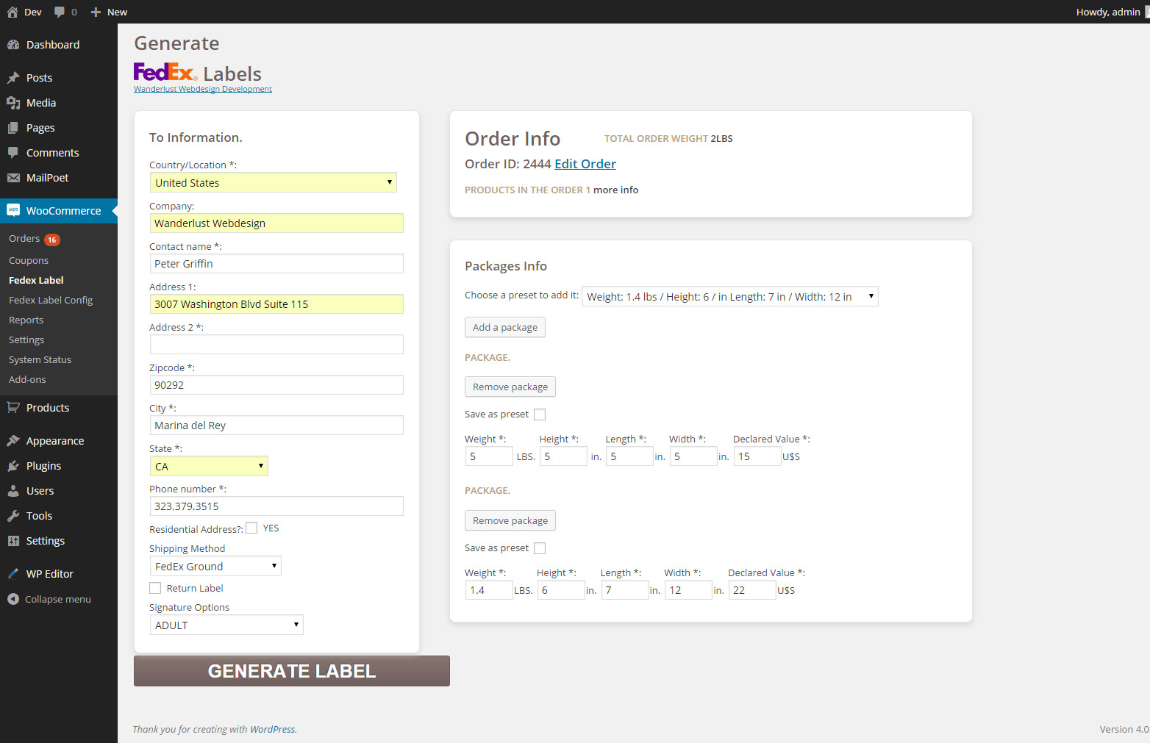1150x743 pixels.
Task: Open Add-ons submenu item
Action: coord(27,379)
